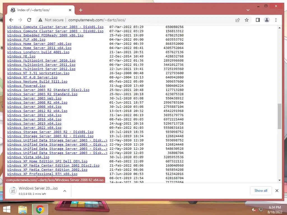The width and height of the screenshot is (287, 215).
Task: Click Windows XP Home Edition SP2 Dell OEM.iso
Action: pyautogui.click(x=47, y=162)
